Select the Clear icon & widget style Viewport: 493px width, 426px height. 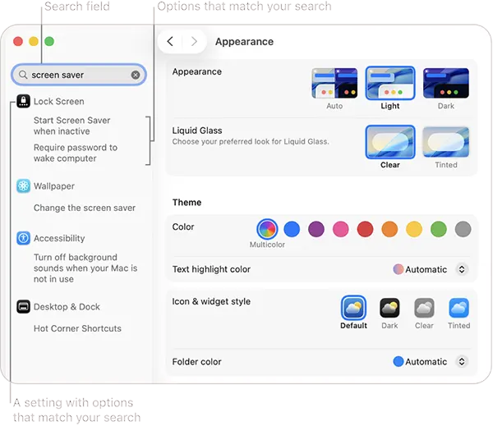click(x=424, y=308)
